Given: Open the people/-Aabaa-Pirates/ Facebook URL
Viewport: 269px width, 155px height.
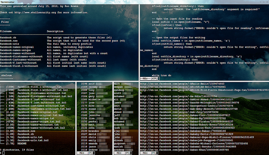Looking at the screenshot, I should [x=187, y=122].
